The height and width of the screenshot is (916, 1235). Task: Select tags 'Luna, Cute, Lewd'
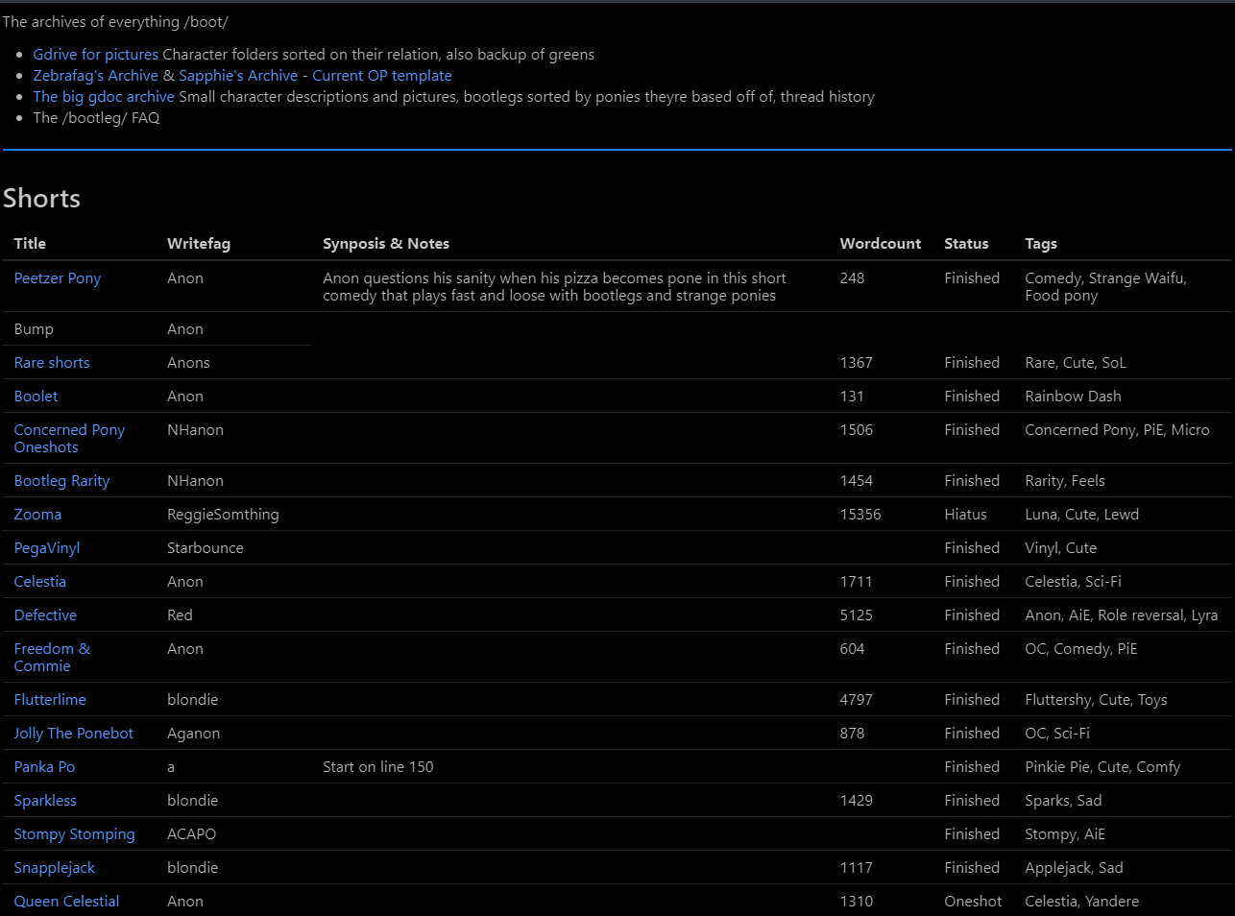click(x=1082, y=515)
